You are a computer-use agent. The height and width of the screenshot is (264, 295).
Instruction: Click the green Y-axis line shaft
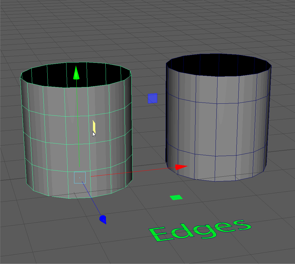[78, 127]
